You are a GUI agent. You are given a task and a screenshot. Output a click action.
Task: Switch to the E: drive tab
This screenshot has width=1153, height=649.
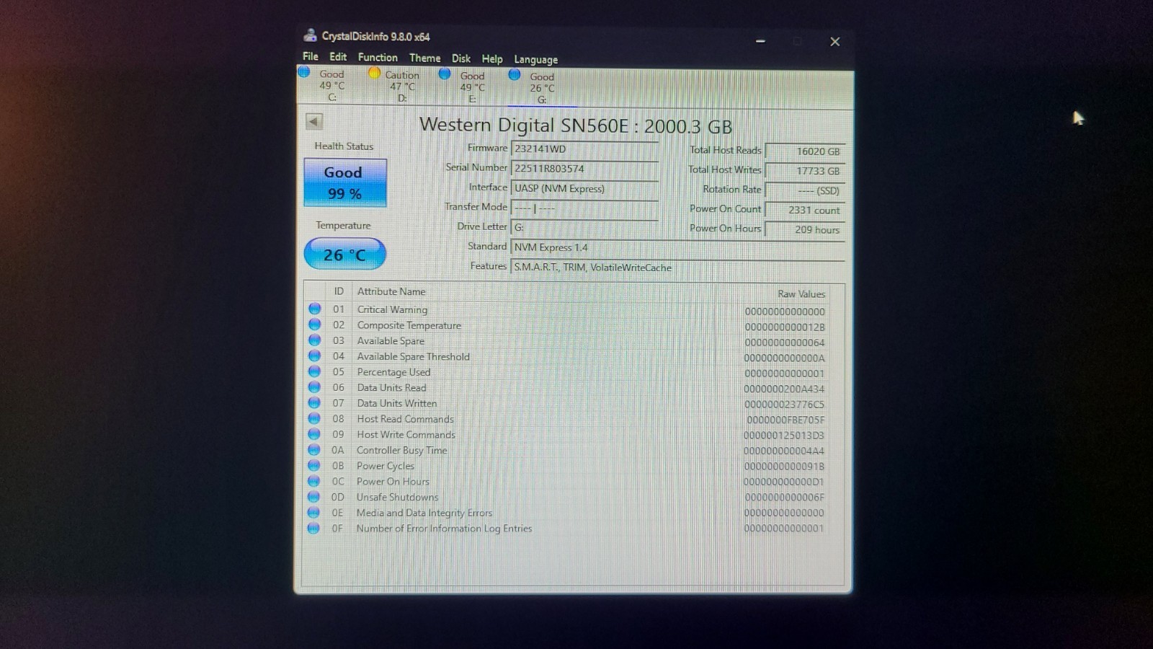click(x=471, y=87)
